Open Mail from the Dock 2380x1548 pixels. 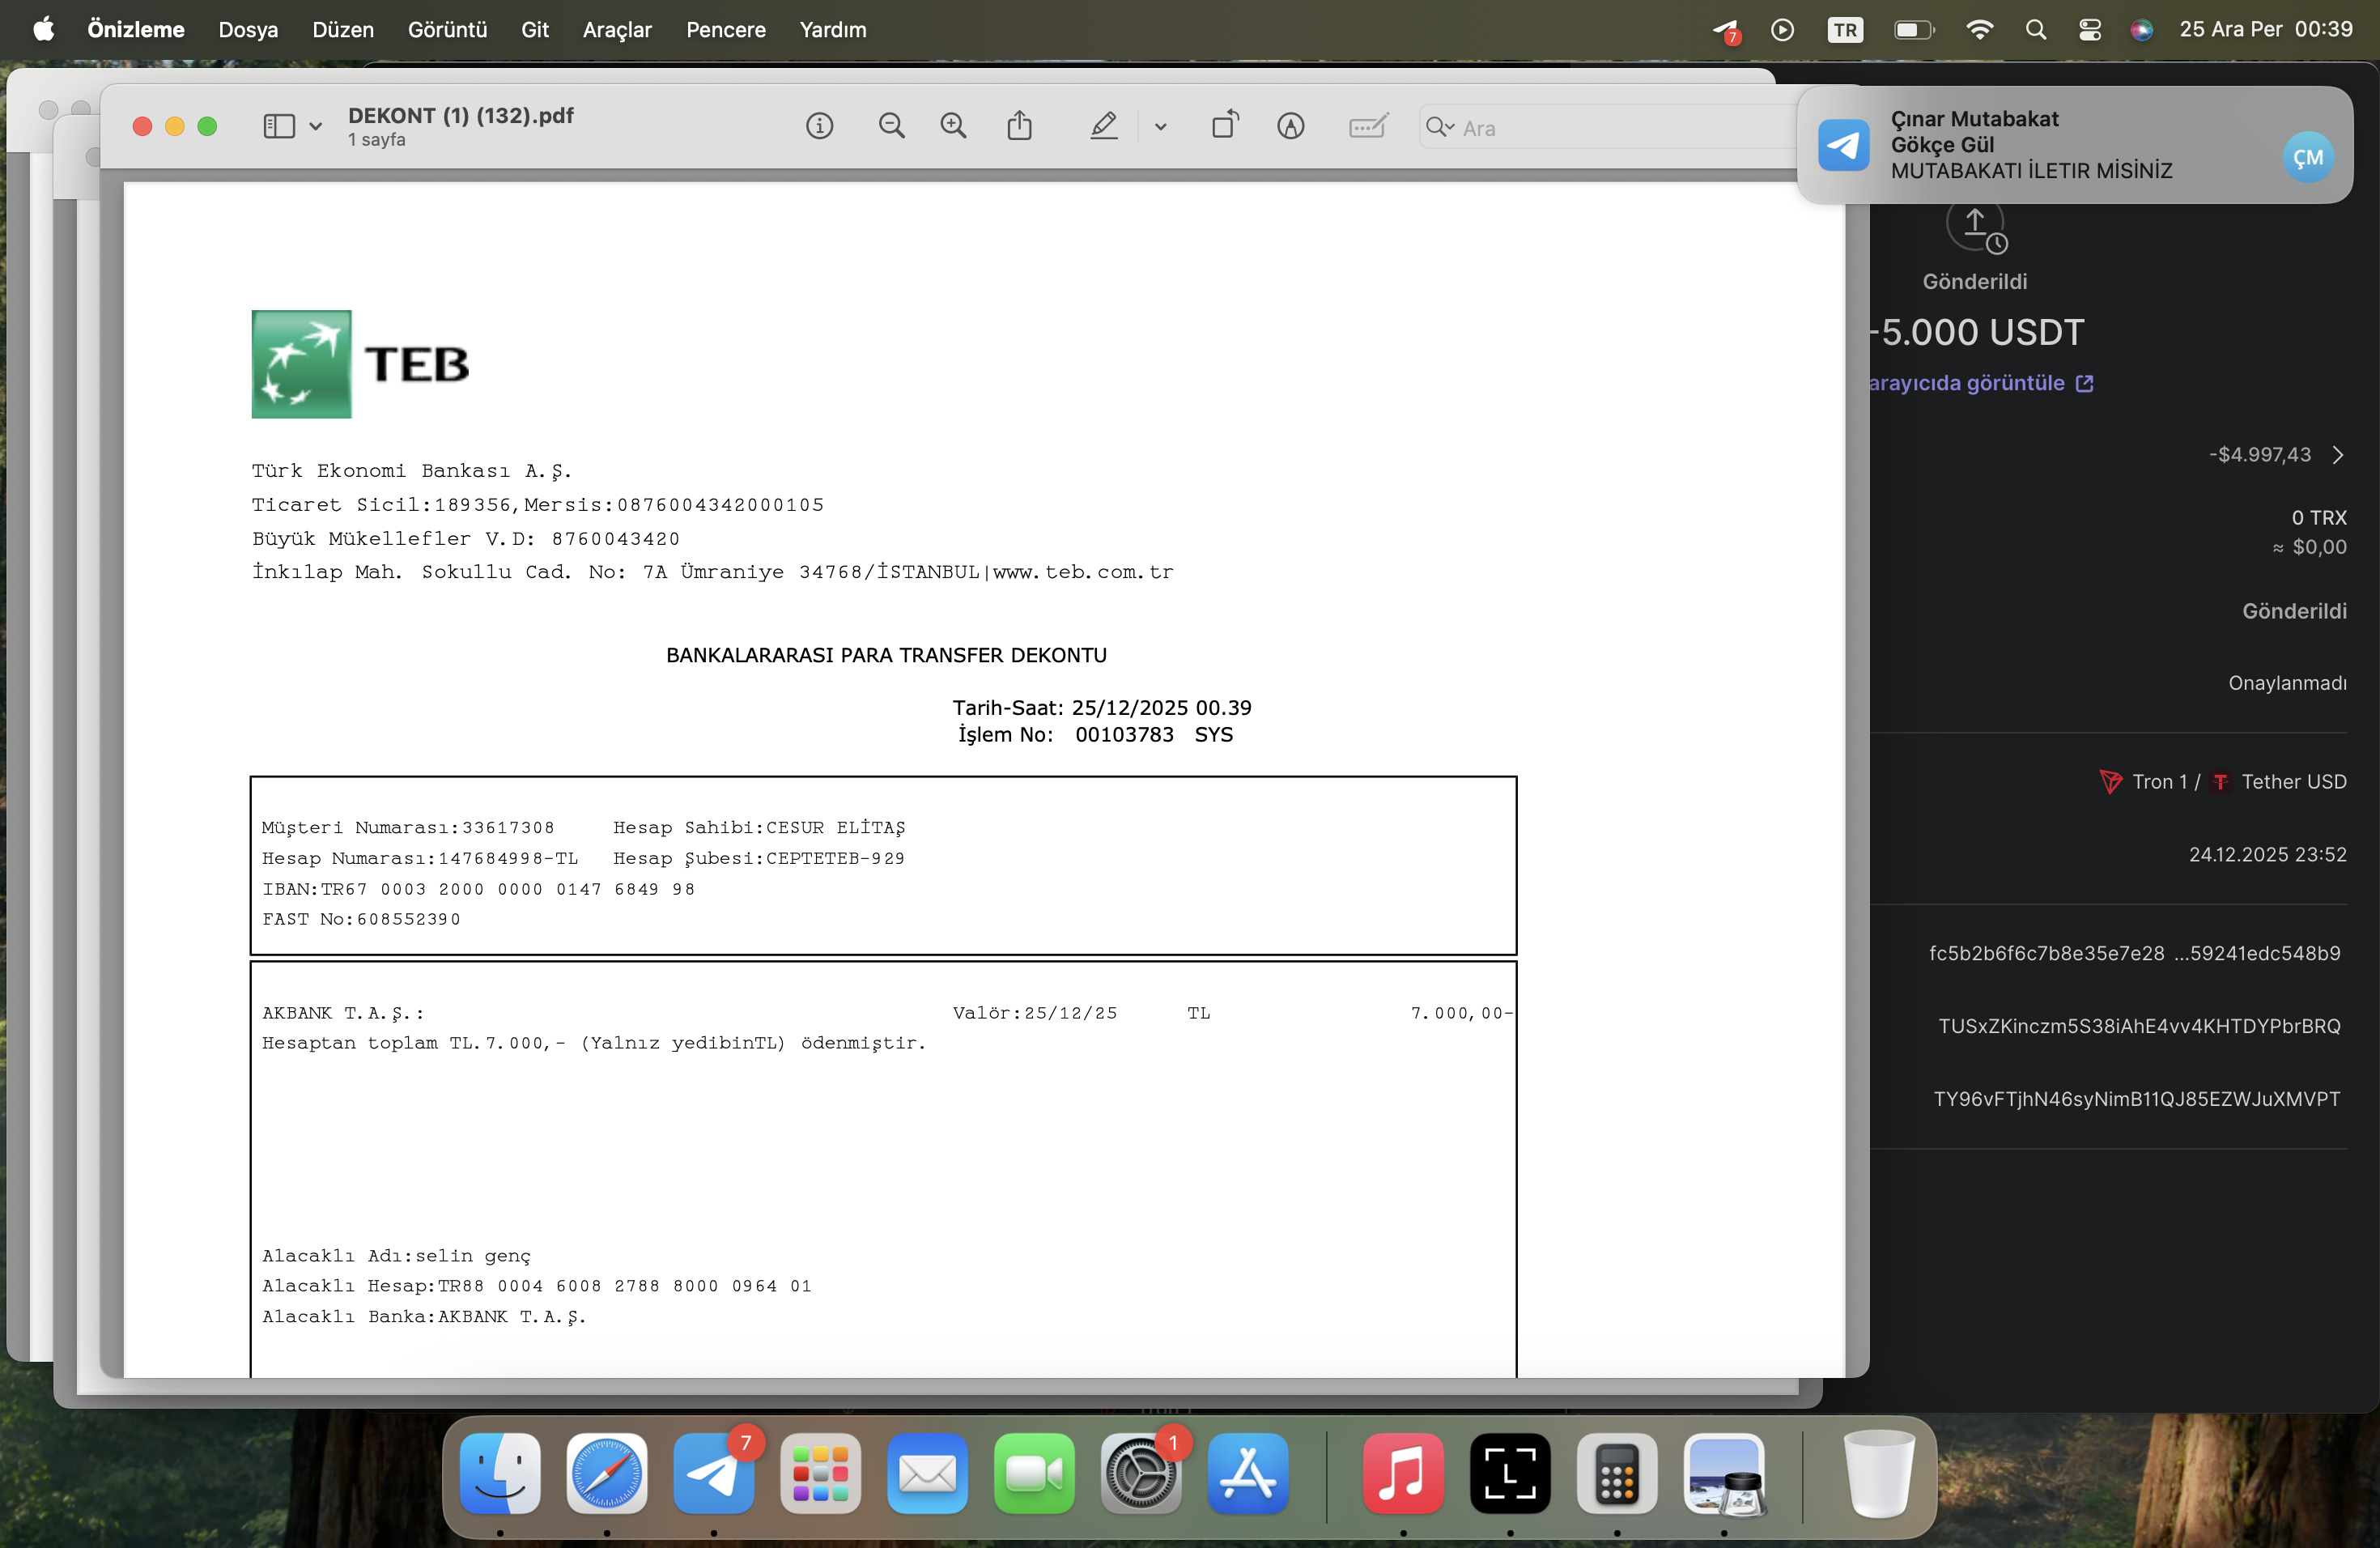click(927, 1474)
